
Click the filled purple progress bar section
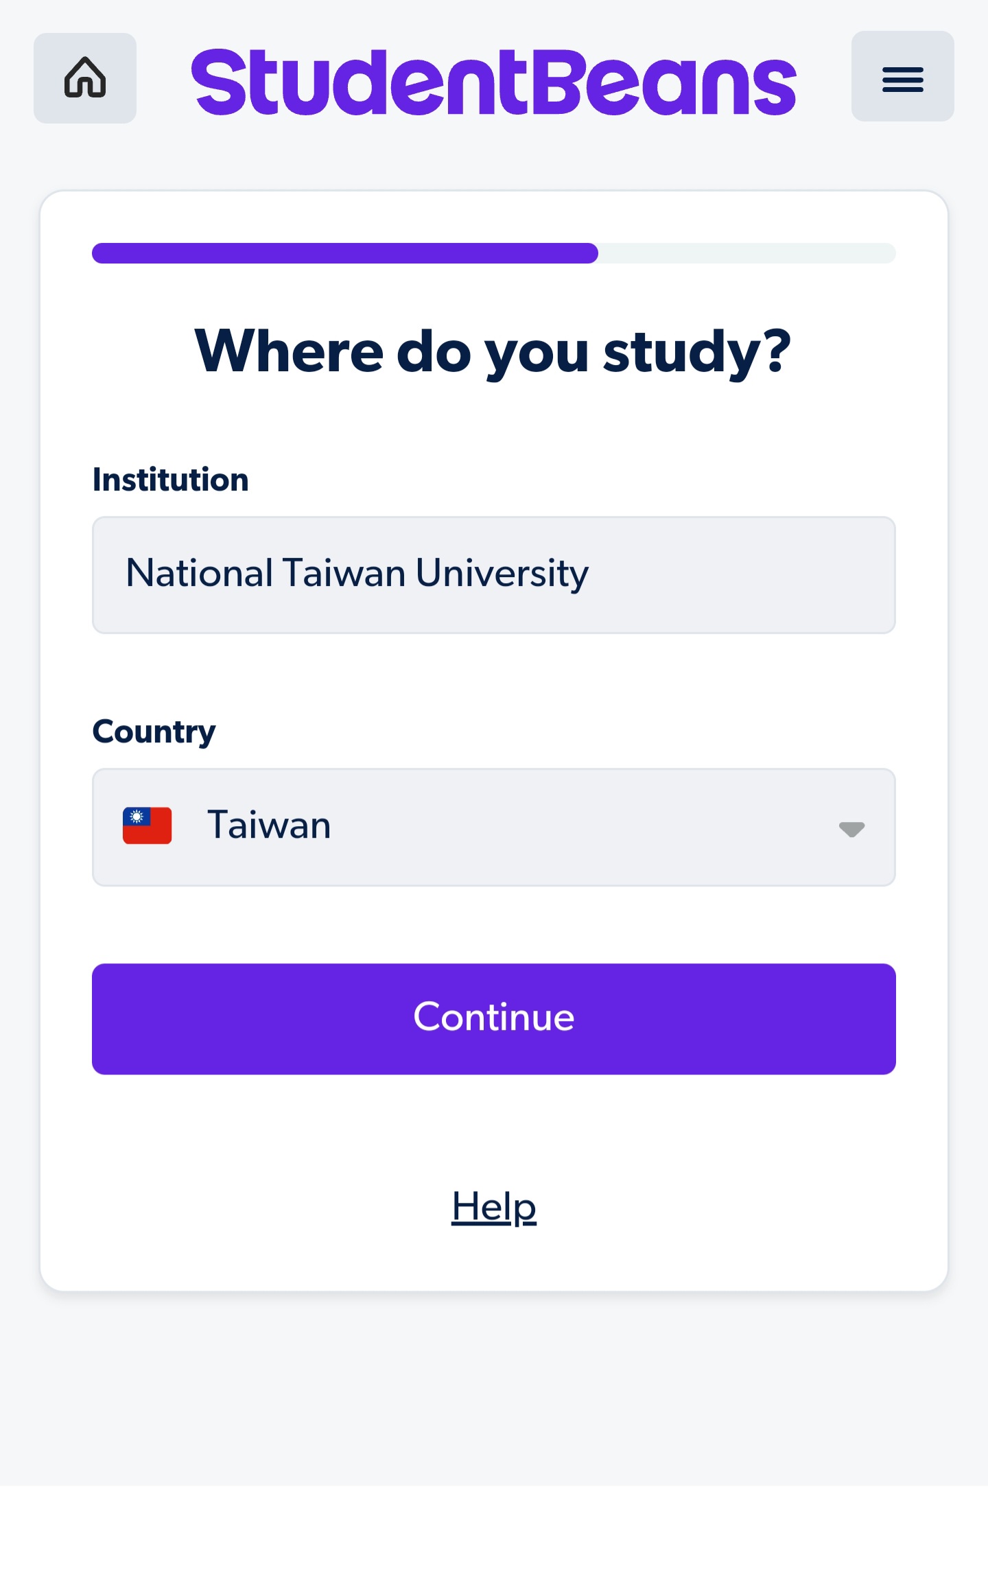[344, 253]
